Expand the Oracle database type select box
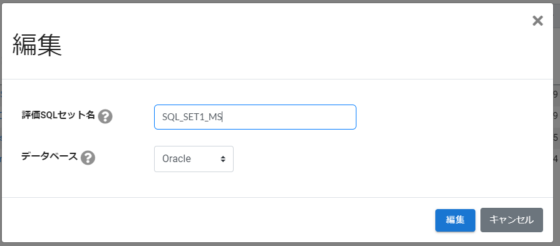Image resolution: width=560 pixels, height=246 pixels. [194, 159]
